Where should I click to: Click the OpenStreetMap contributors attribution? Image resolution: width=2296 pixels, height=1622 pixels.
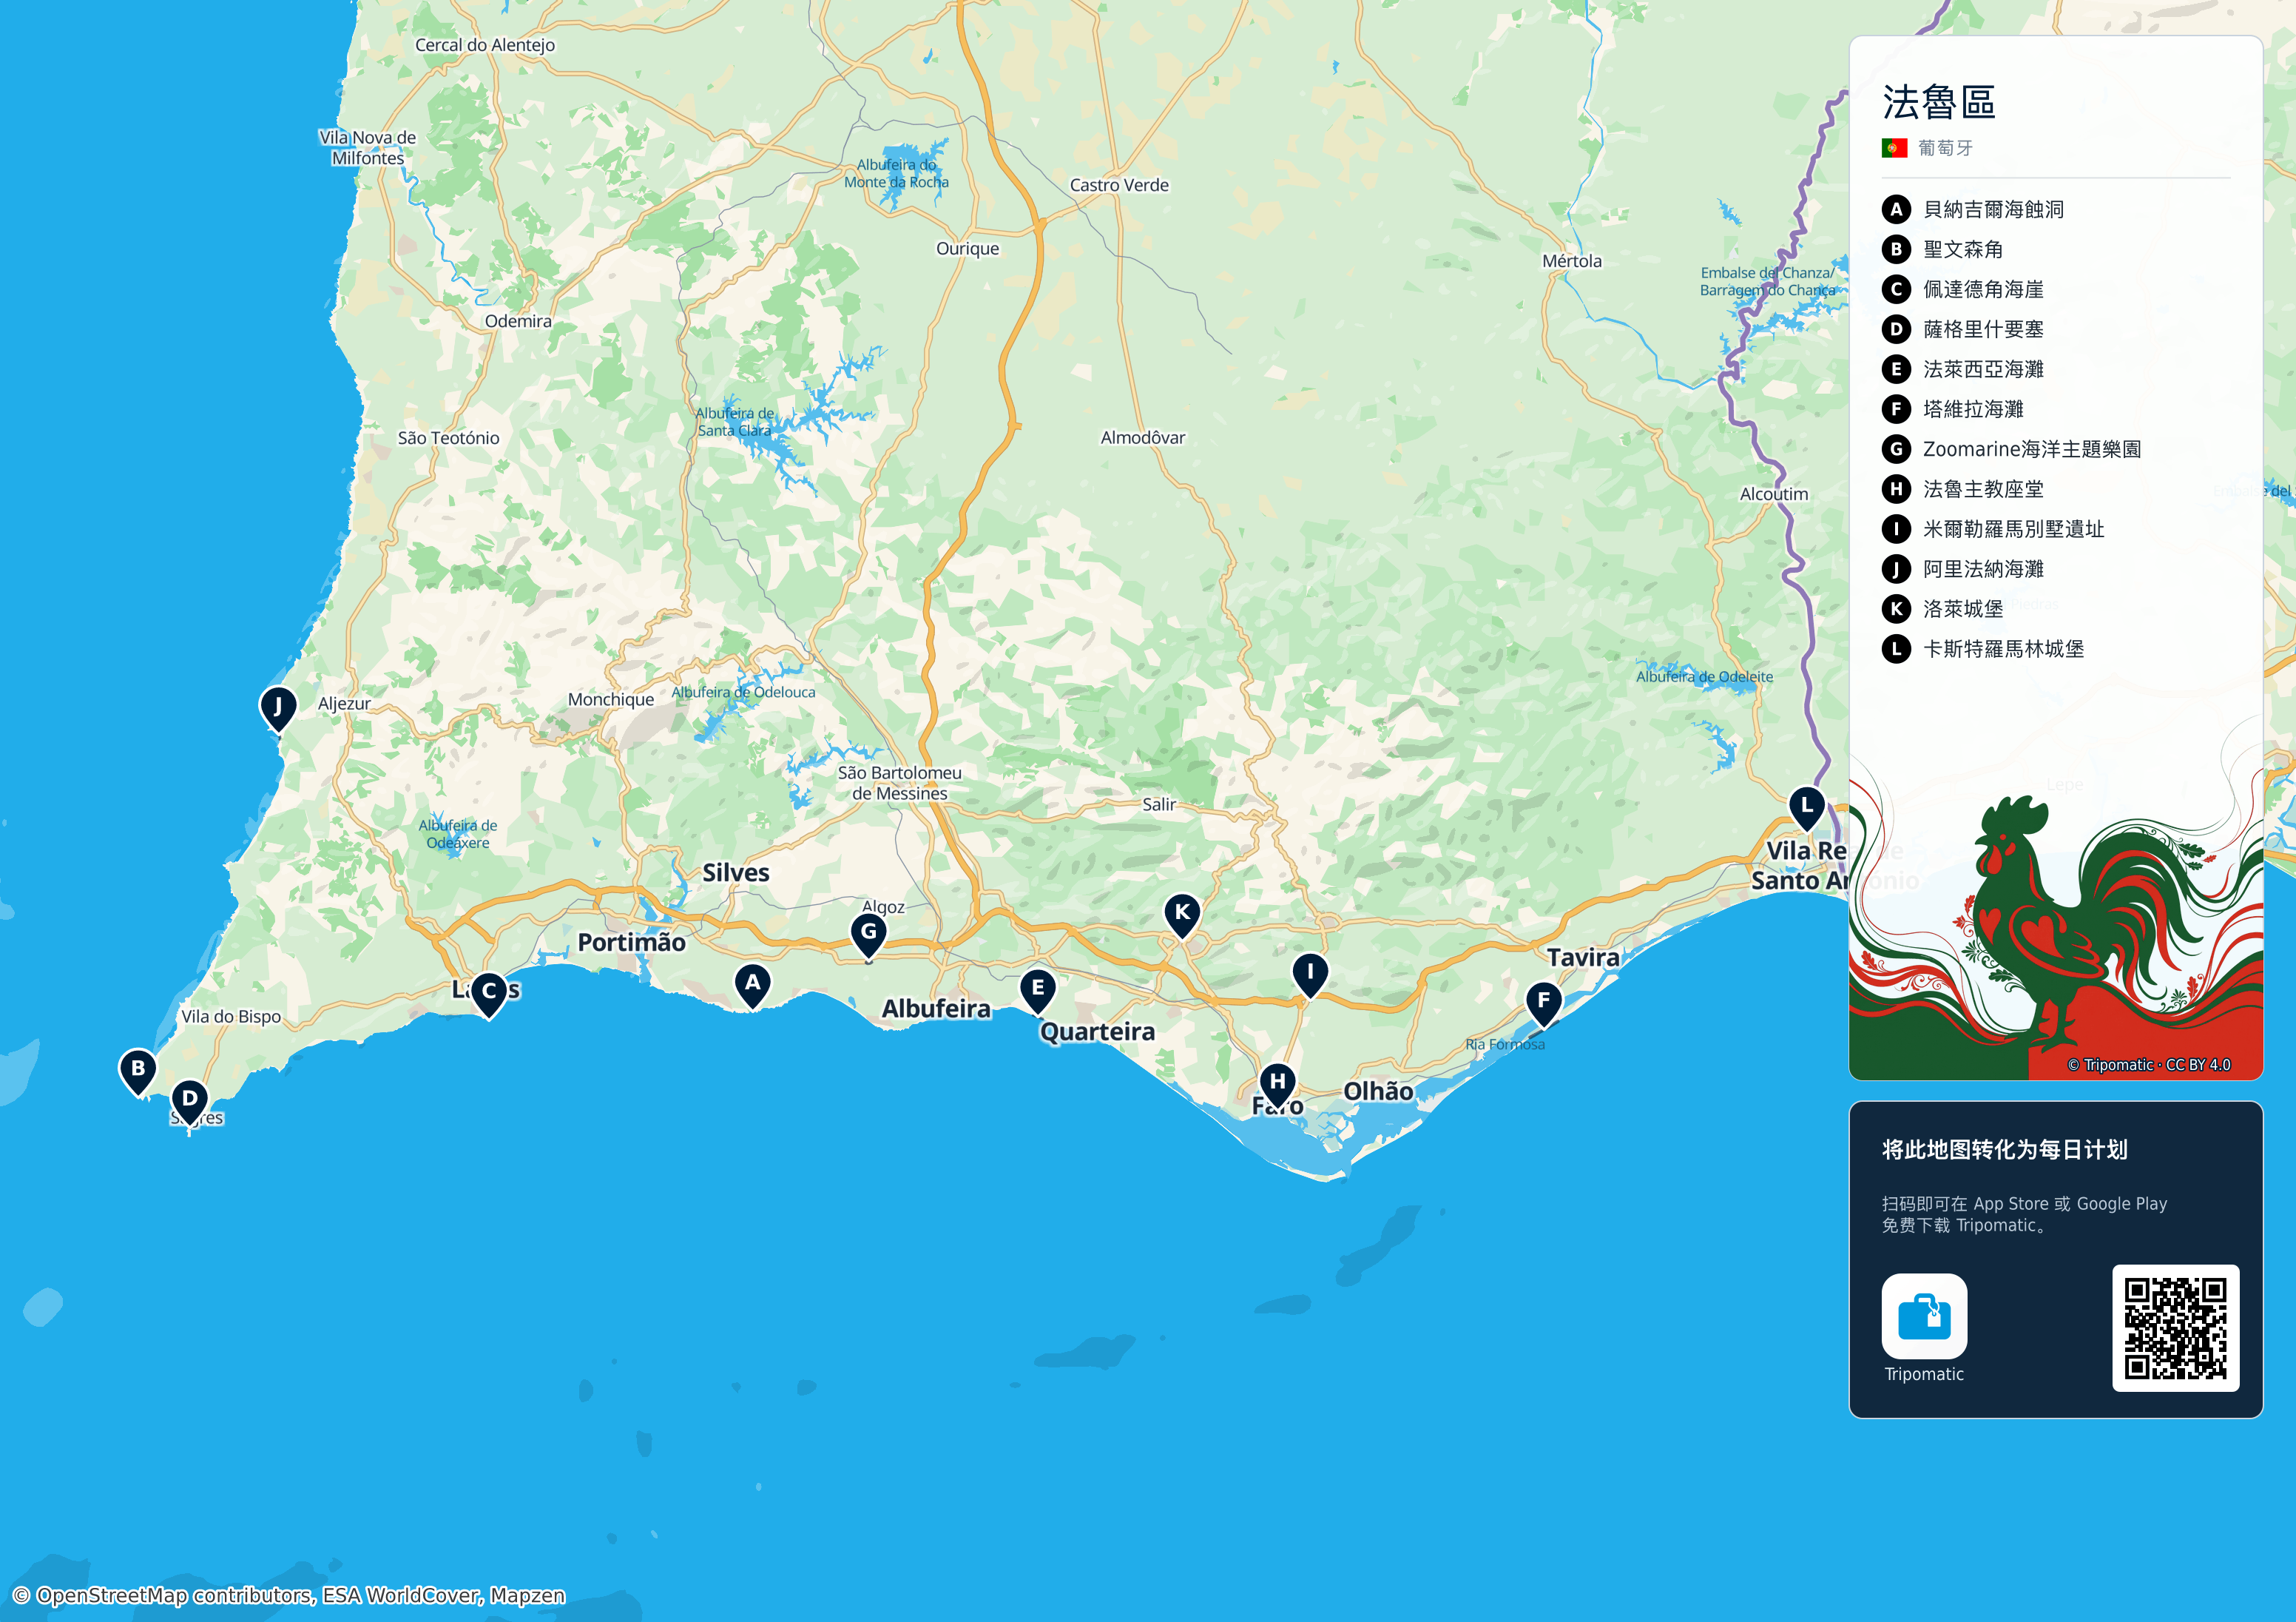(x=289, y=1595)
